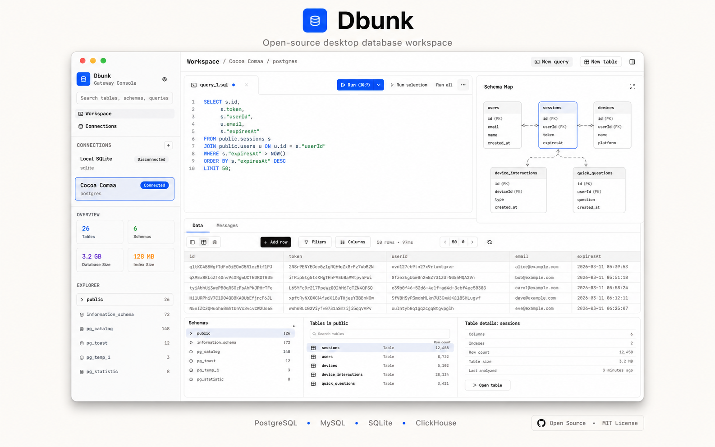715x447 pixels.
Task: Click Workspace in the breadcrumb
Action: click(203, 62)
